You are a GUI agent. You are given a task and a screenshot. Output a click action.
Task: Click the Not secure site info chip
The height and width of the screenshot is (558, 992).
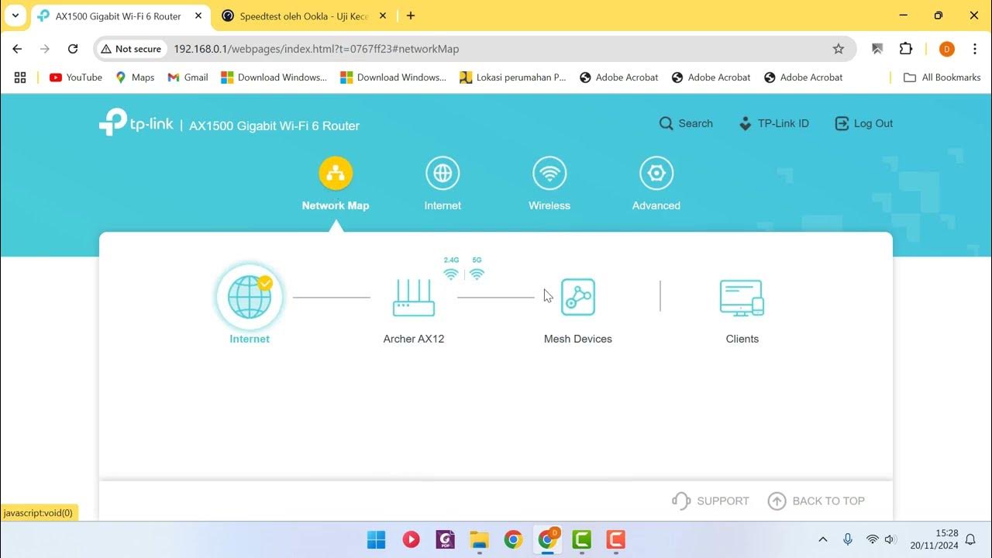(x=131, y=49)
